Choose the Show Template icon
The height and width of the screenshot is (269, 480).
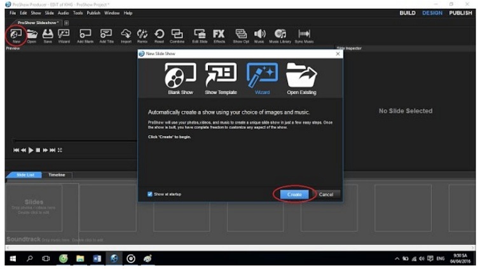[x=221, y=78]
